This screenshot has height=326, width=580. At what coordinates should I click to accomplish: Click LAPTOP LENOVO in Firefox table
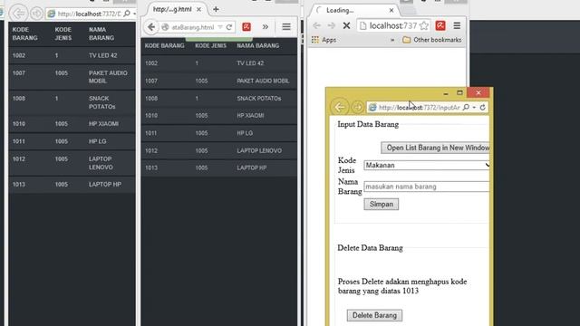click(x=259, y=150)
